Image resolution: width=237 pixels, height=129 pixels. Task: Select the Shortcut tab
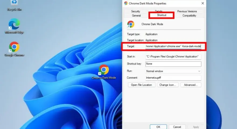[162, 15]
